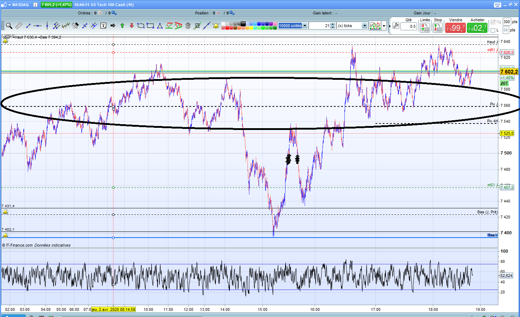Click the bell alert at 7 402,1 level
The width and height of the screenshot is (520, 317).
coord(5,235)
